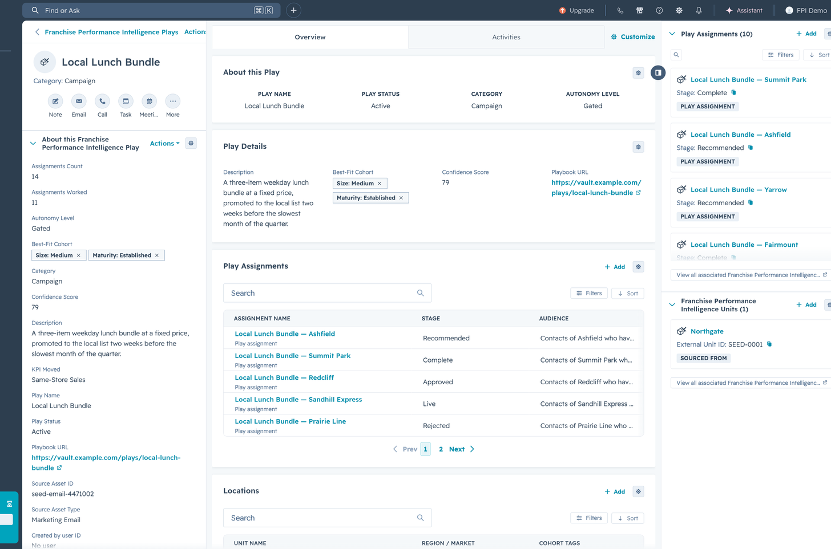The height and width of the screenshot is (549, 831).
Task: Open marketplace icon in top bar
Action: point(639,10)
